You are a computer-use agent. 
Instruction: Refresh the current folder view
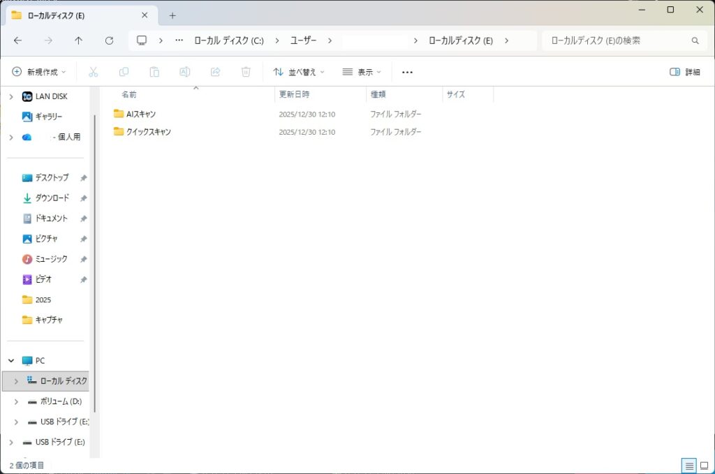pyautogui.click(x=109, y=40)
